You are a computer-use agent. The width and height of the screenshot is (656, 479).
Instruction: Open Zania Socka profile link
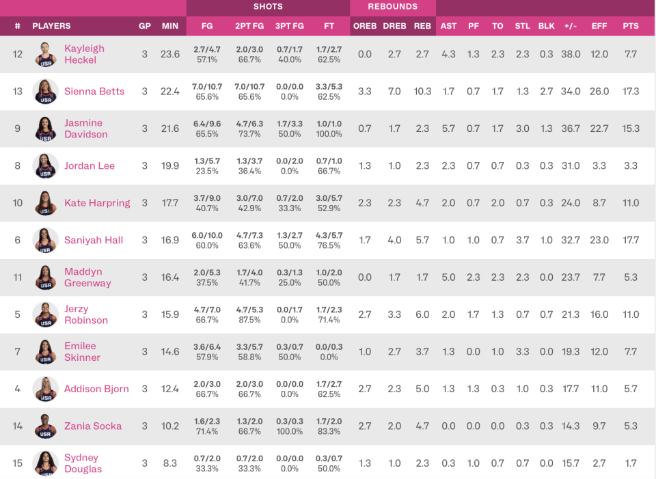[93, 426]
